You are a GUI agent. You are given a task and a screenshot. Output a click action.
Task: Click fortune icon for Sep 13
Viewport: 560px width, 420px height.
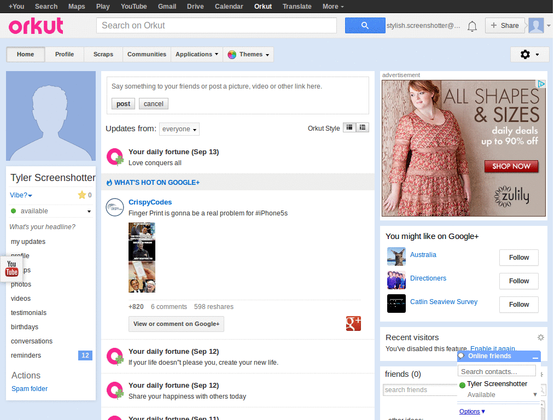115,157
